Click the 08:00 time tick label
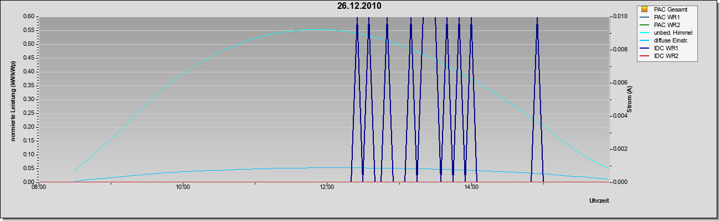720x221 pixels. click(x=39, y=188)
